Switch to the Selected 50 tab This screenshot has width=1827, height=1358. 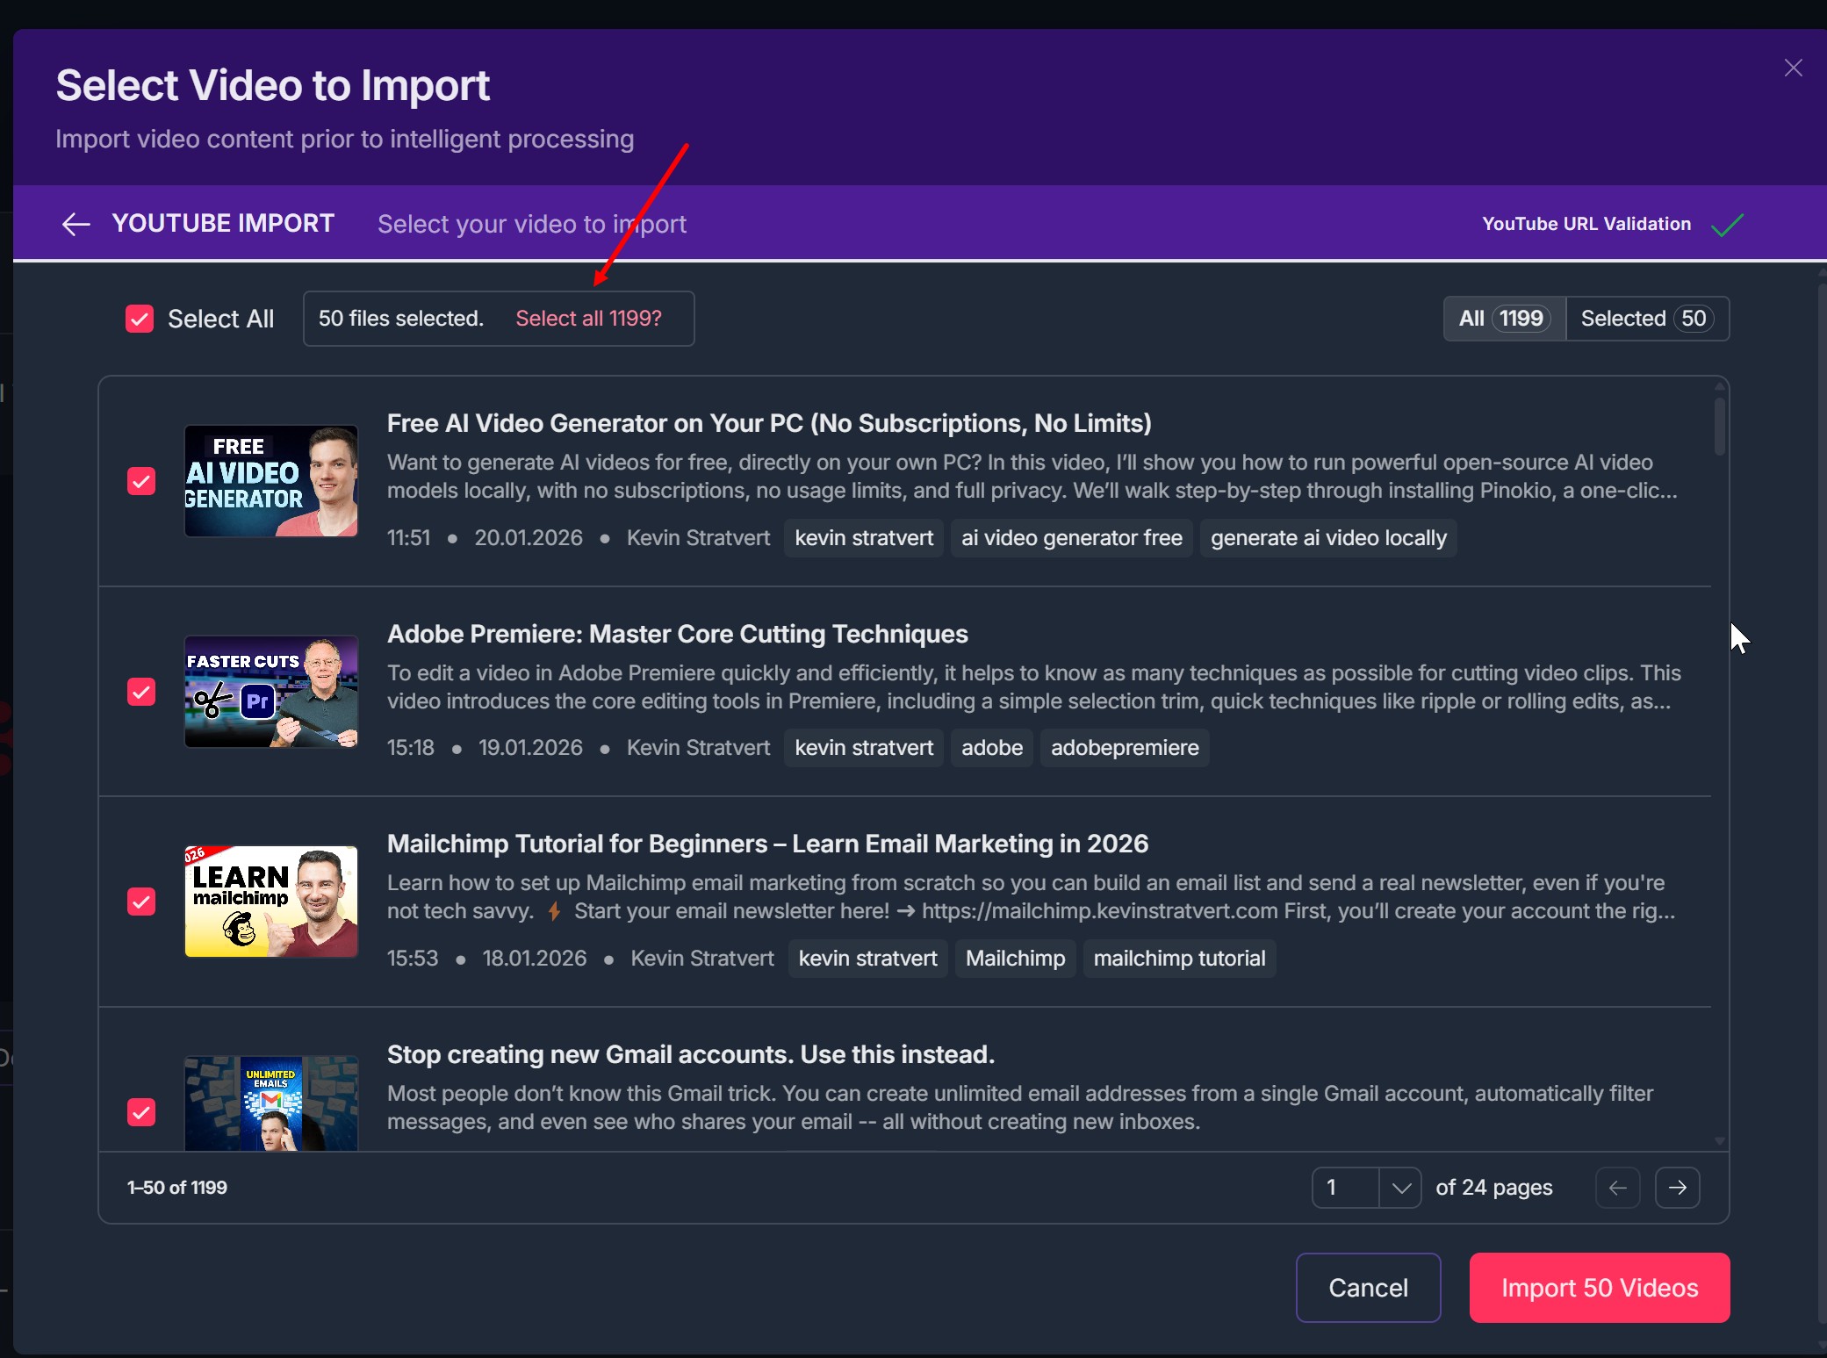click(1646, 319)
